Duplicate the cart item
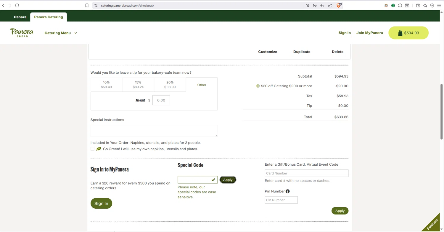Screen dimensions: 444x232 [302, 52]
